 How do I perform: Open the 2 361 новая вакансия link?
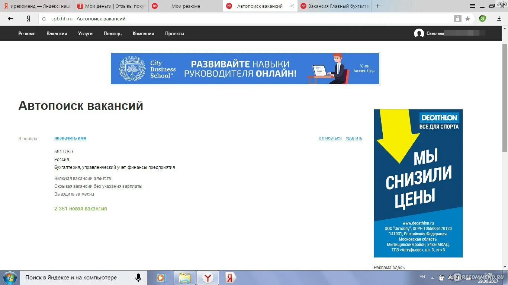80,209
